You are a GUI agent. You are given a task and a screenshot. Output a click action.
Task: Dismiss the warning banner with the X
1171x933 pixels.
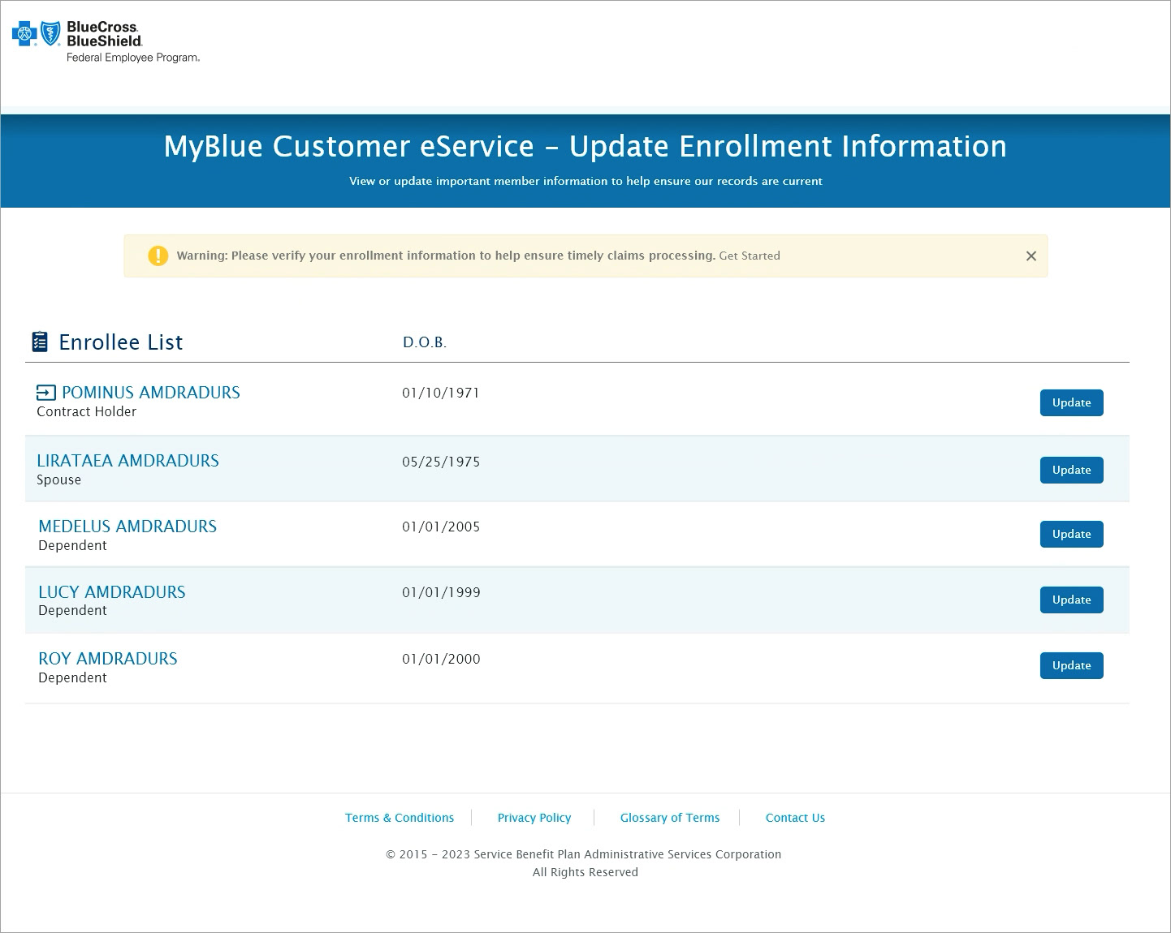coord(1031,256)
